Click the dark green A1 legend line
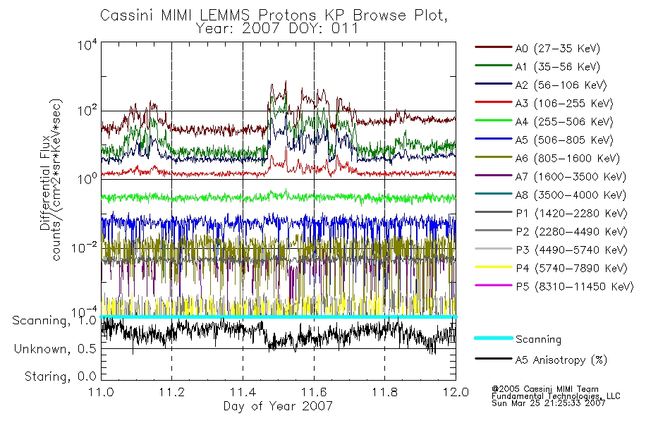Viewport: 670px width, 423px height. [493, 66]
